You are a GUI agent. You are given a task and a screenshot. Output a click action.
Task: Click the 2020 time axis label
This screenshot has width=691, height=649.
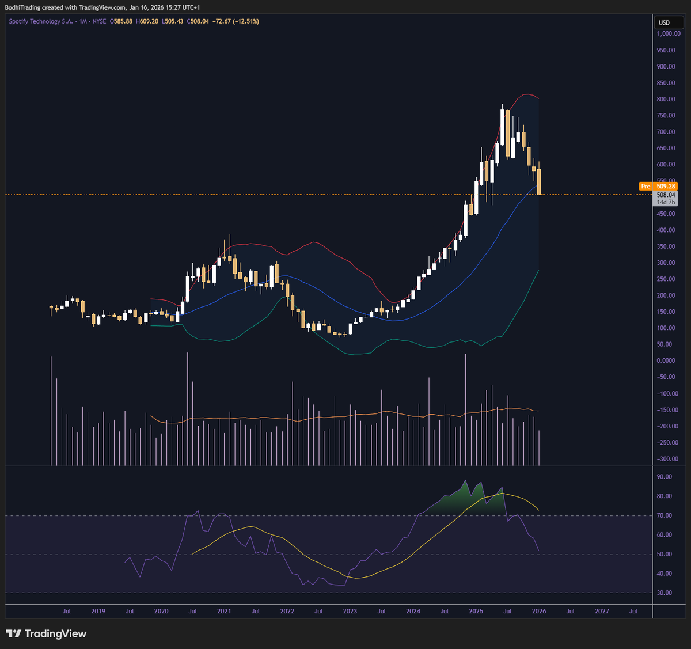[x=161, y=611]
